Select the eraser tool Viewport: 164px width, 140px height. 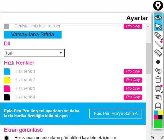(x=158, y=53)
